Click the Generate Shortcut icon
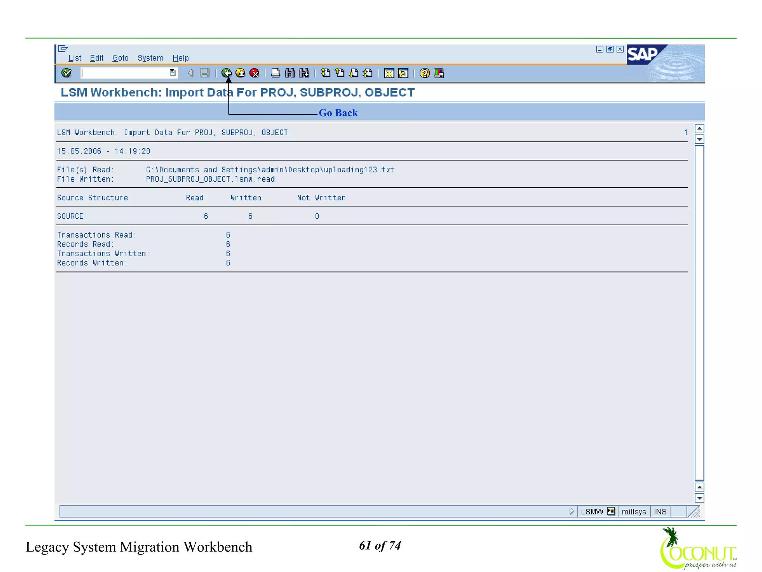The width and height of the screenshot is (762, 572). (403, 73)
